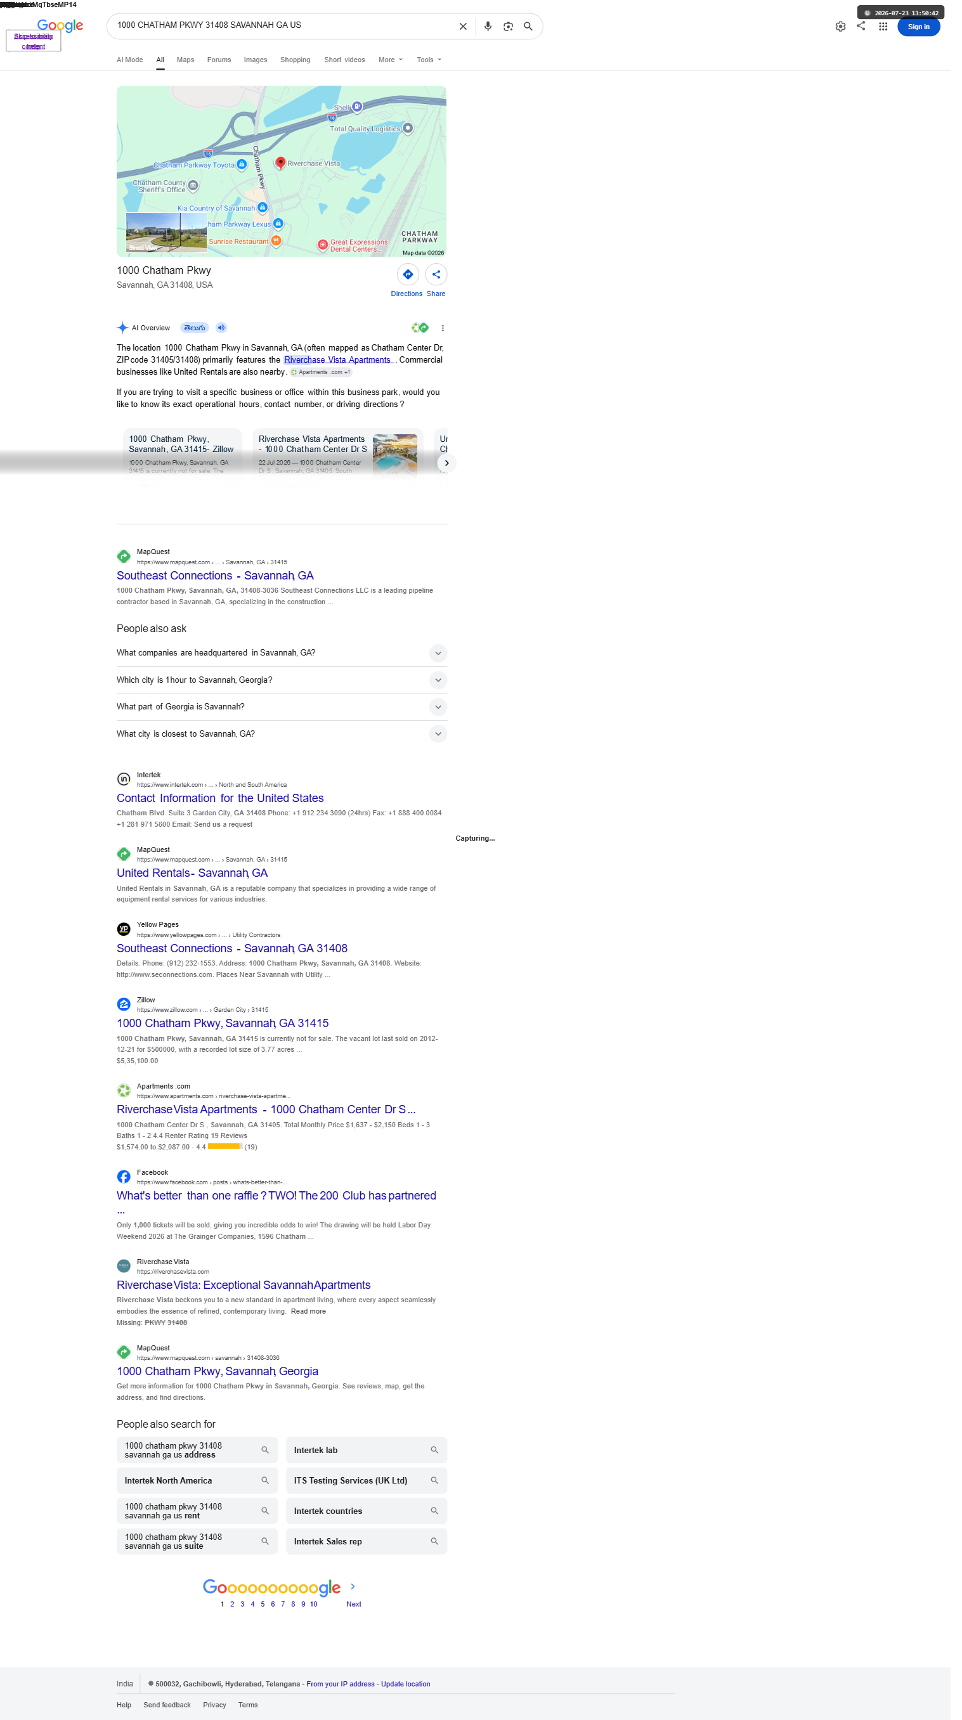This screenshot has width=962, height=1720.
Task: Select the Shell gas station map pin
Action: 358,106
